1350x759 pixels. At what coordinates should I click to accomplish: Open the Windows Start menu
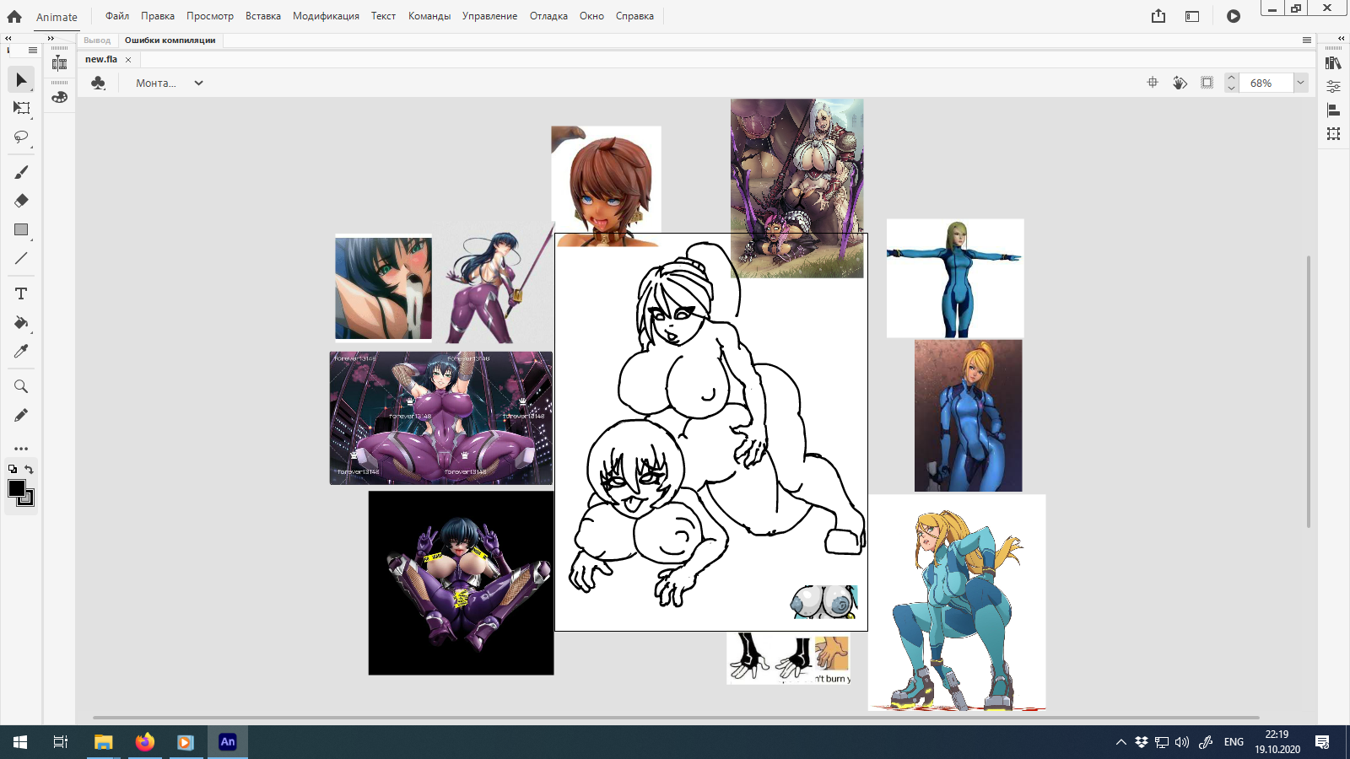tap(20, 742)
